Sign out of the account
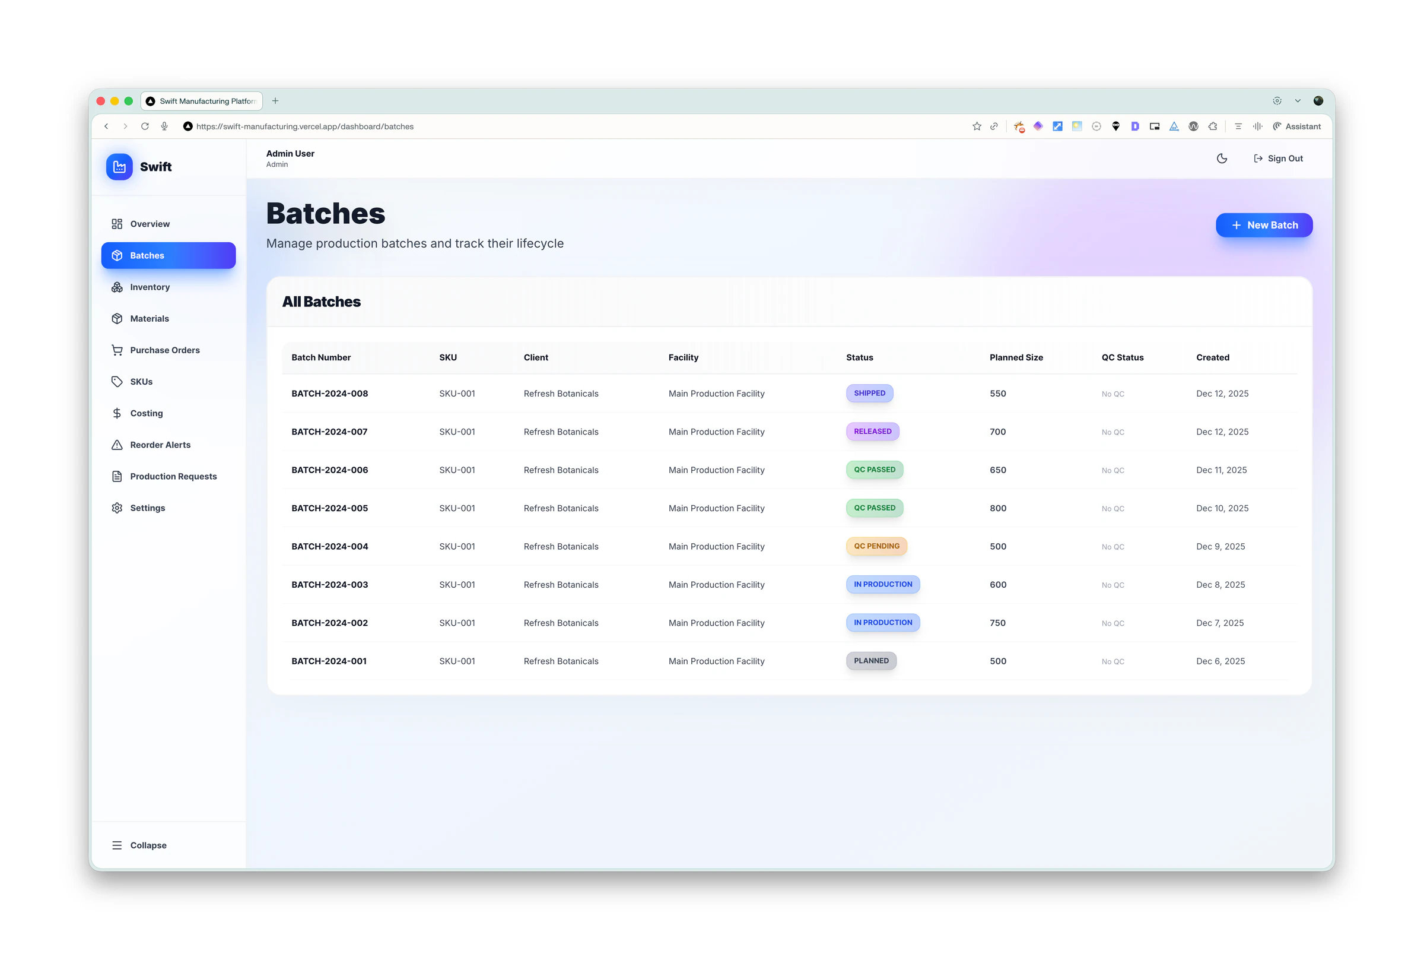 pos(1278,159)
